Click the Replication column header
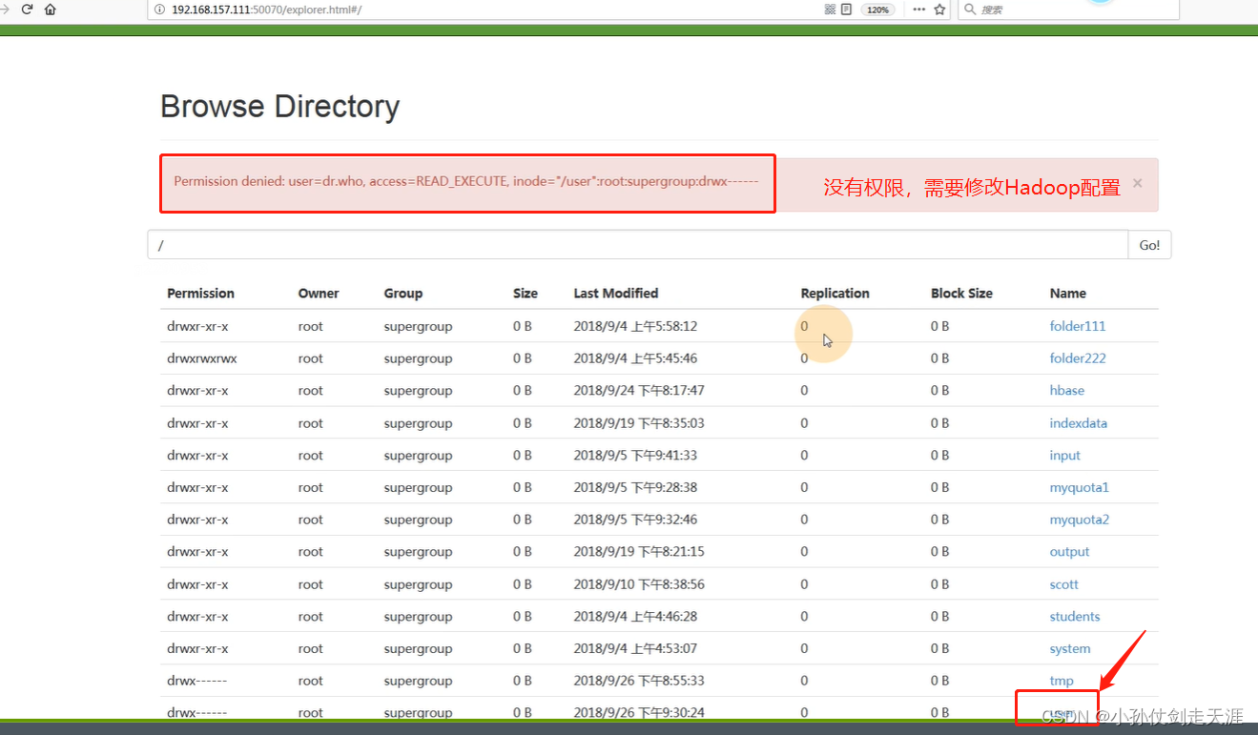Viewport: 1258px width, 735px height. coord(835,294)
